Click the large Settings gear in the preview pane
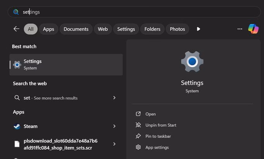This screenshot has width=264, height=159. (x=192, y=62)
